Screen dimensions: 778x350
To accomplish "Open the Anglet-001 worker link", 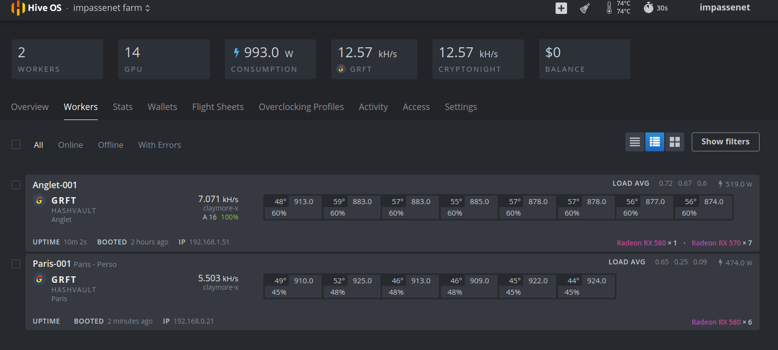I will click(x=55, y=185).
